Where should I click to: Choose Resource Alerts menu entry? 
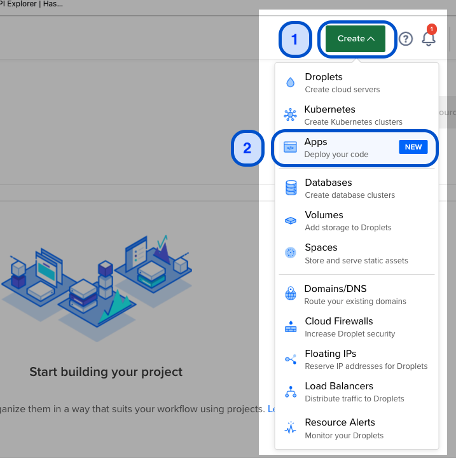356,428
